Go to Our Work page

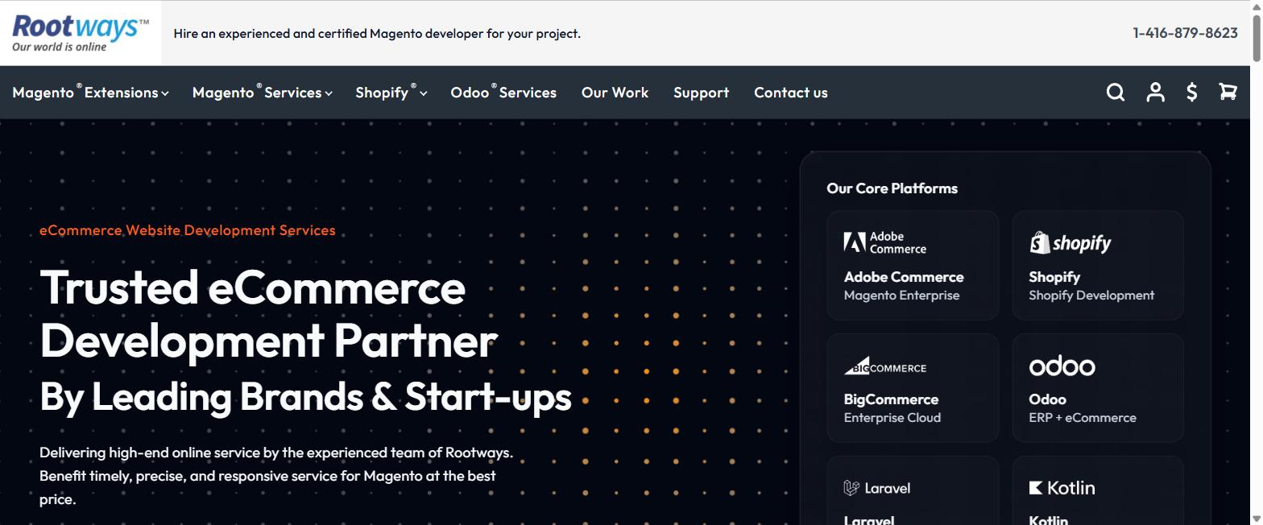615,93
